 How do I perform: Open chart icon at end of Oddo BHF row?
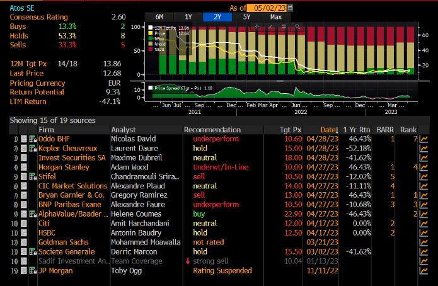coord(424,139)
